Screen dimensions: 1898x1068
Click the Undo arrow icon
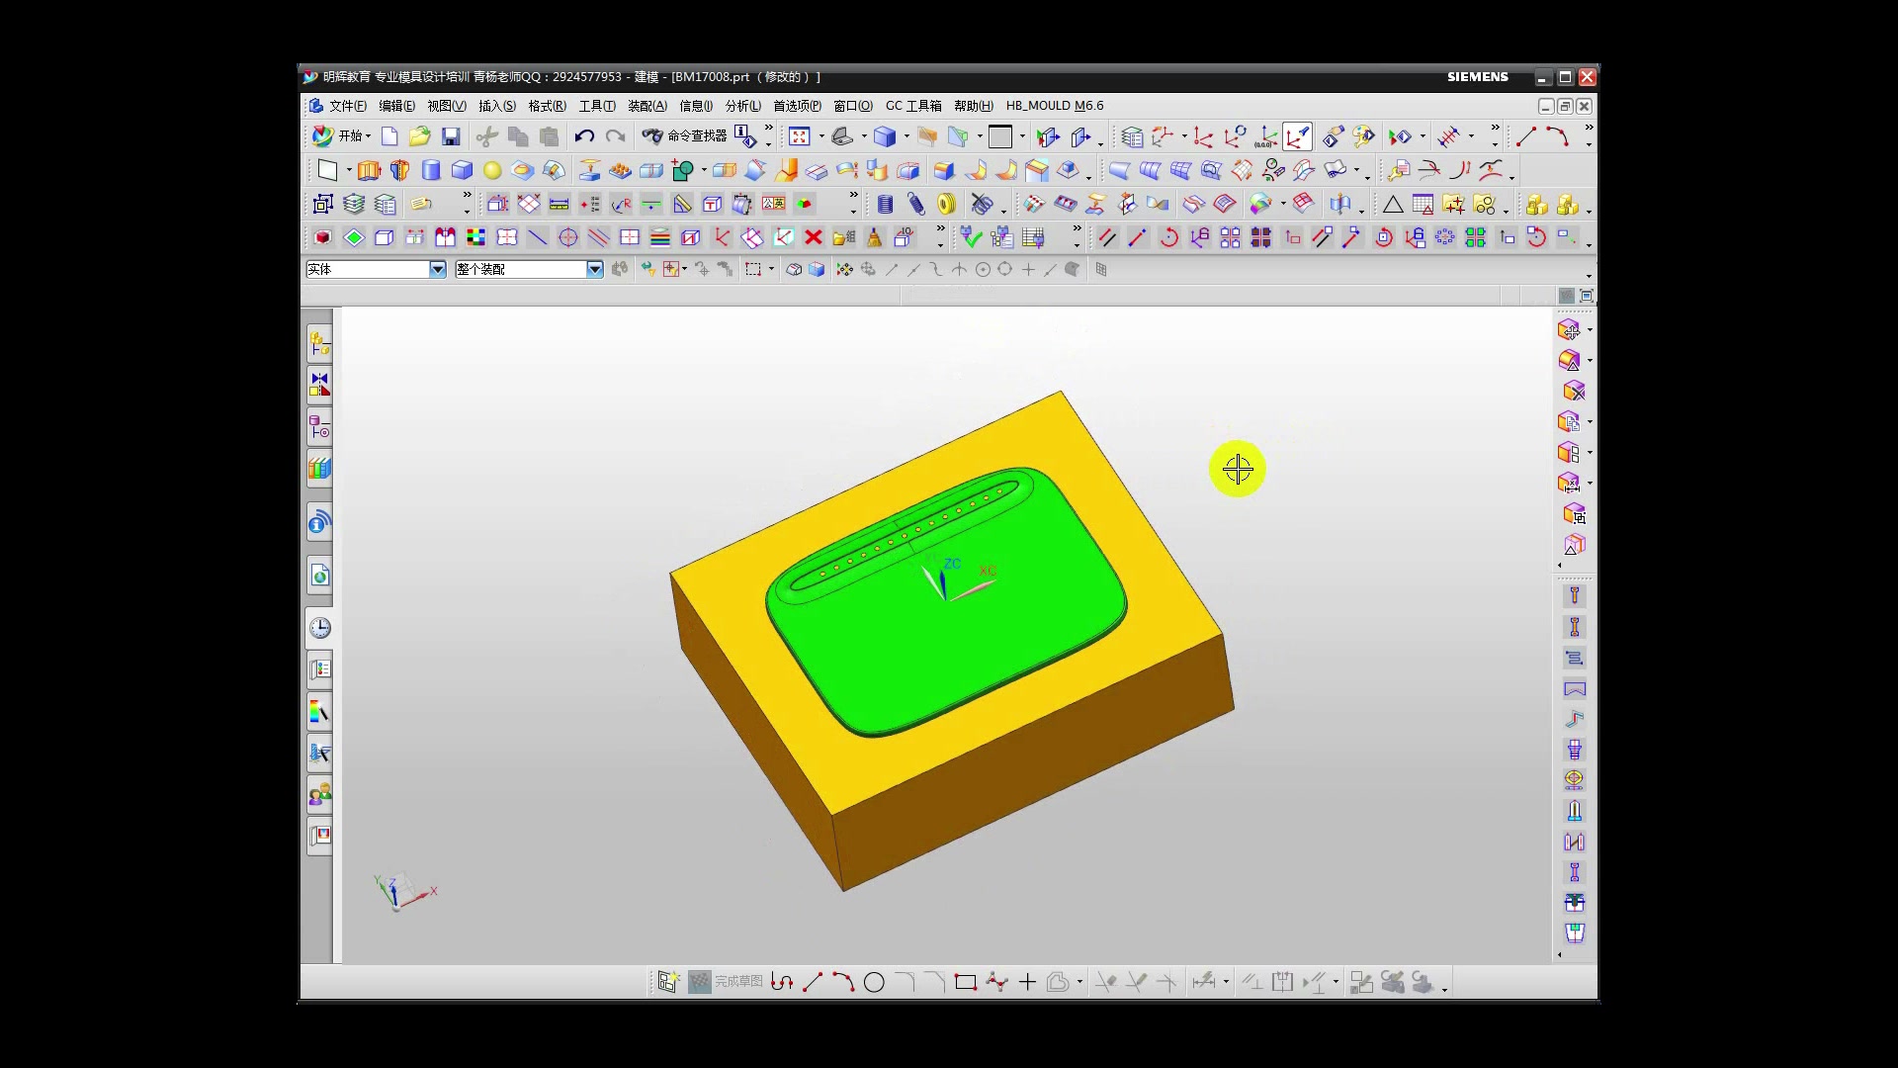tap(584, 136)
